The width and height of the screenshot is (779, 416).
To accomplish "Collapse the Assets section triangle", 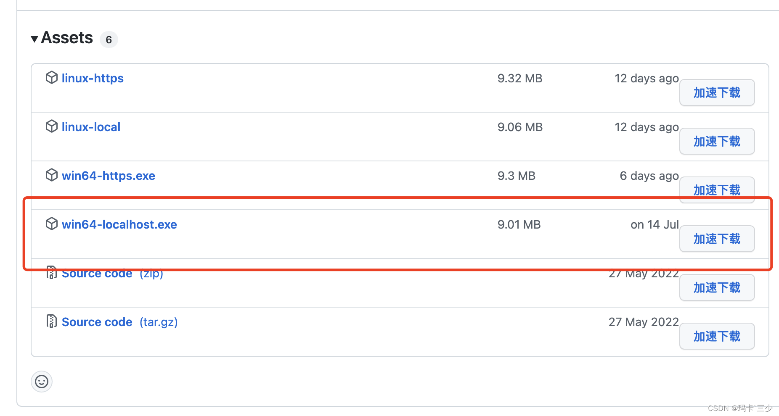I will 34,39.
